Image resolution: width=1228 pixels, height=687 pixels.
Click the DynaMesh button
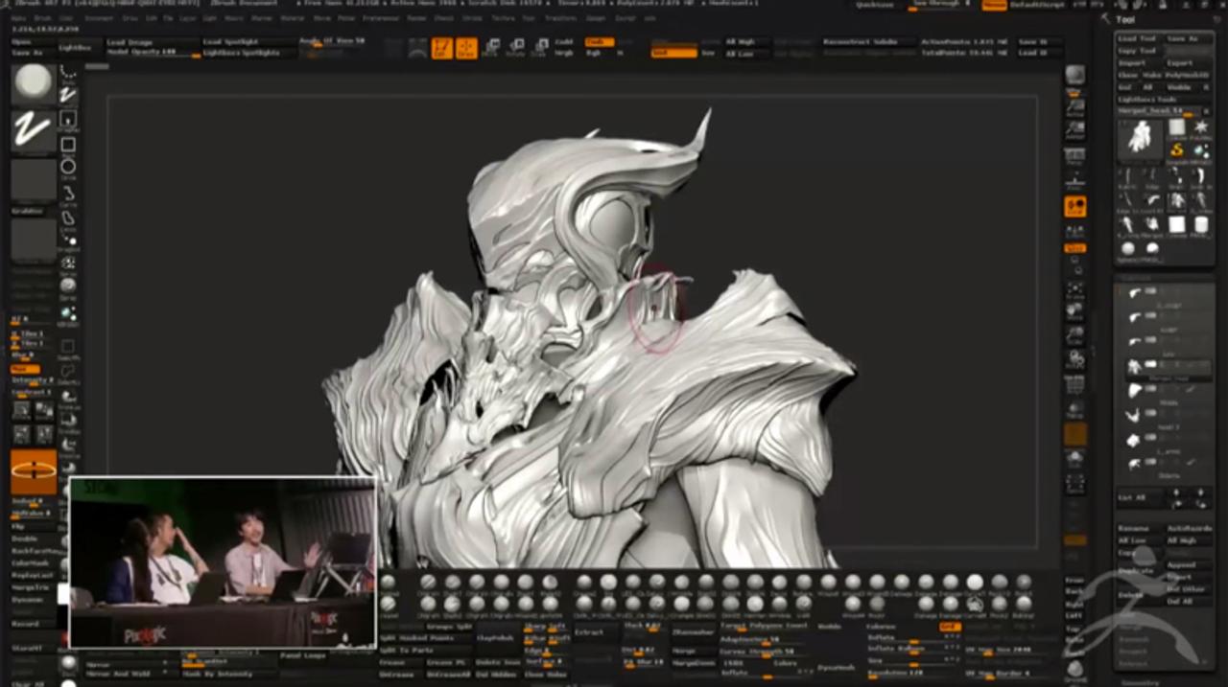(x=836, y=668)
